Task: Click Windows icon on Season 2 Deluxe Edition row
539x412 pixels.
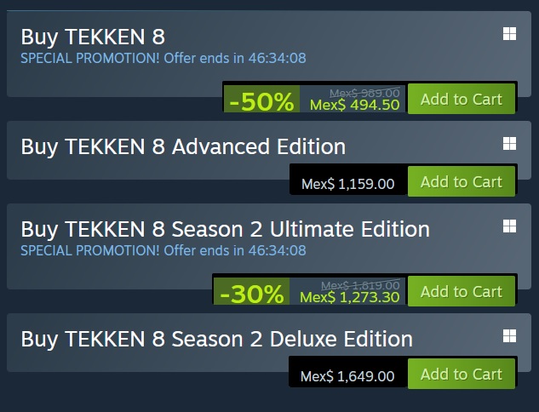Action: (x=509, y=336)
